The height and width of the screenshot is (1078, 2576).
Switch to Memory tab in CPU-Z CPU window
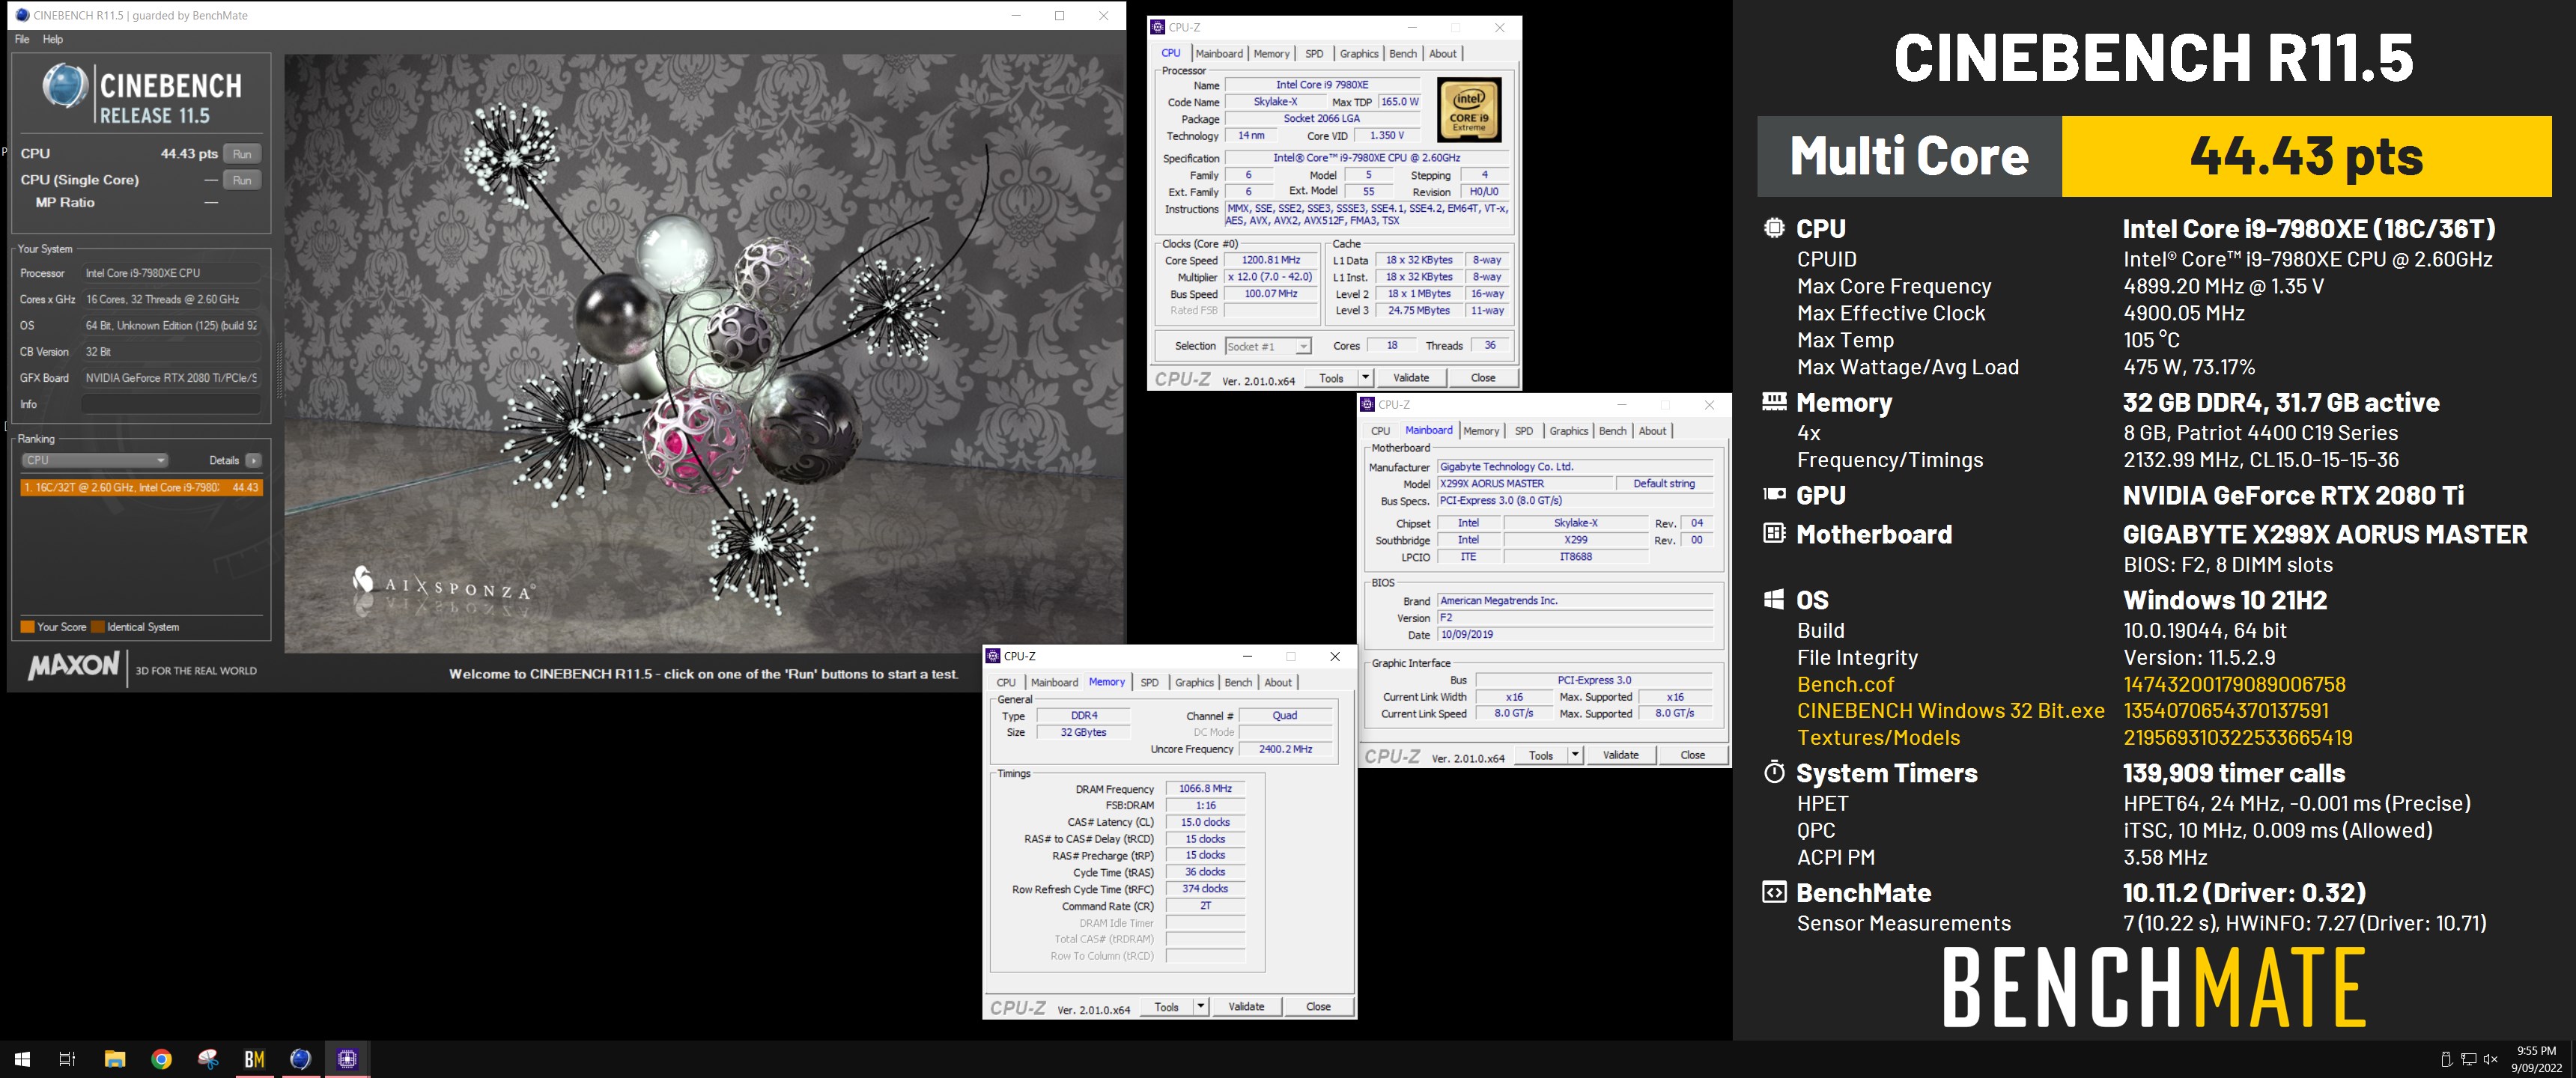[1271, 54]
